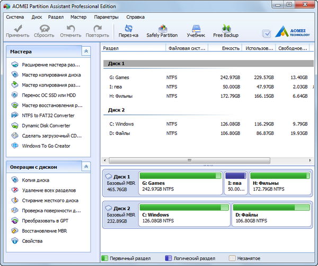Collapse the Операции с диском panel
This screenshot has height=266, width=318.
(x=86, y=167)
